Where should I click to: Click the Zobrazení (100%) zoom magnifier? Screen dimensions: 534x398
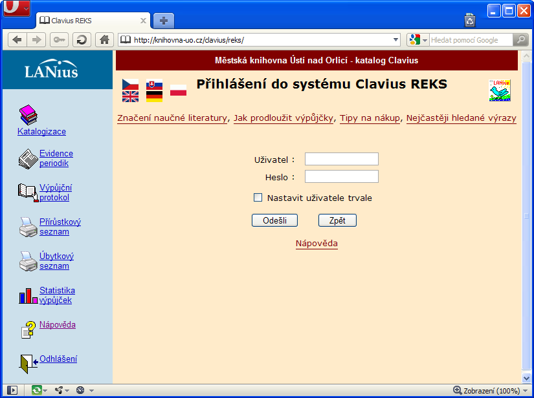coord(458,390)
